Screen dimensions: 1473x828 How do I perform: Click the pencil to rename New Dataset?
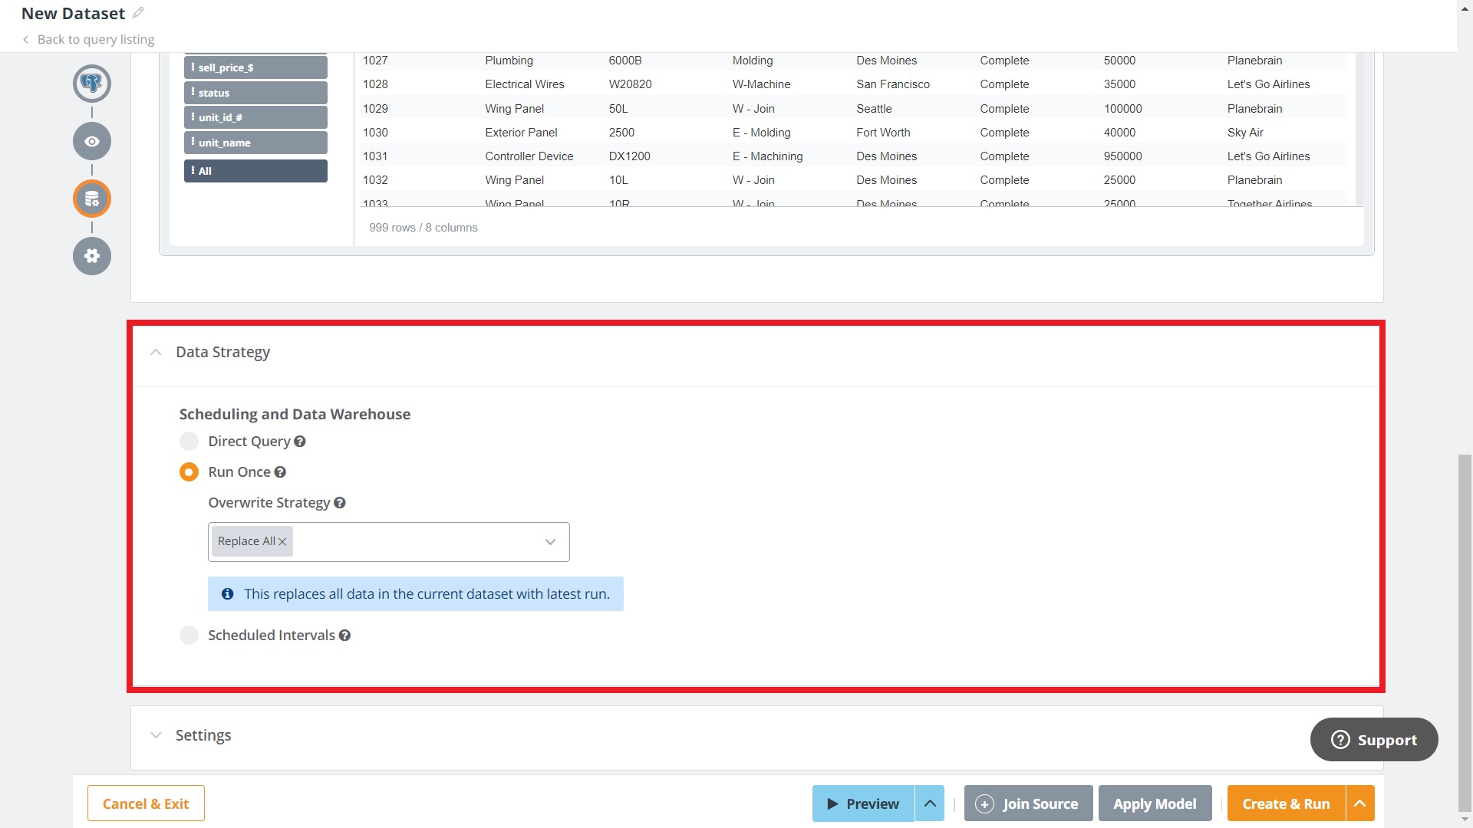pos(138,13)
